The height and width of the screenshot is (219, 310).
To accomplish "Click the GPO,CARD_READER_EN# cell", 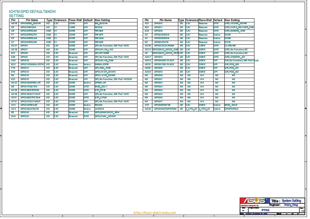I will point(239,27).
